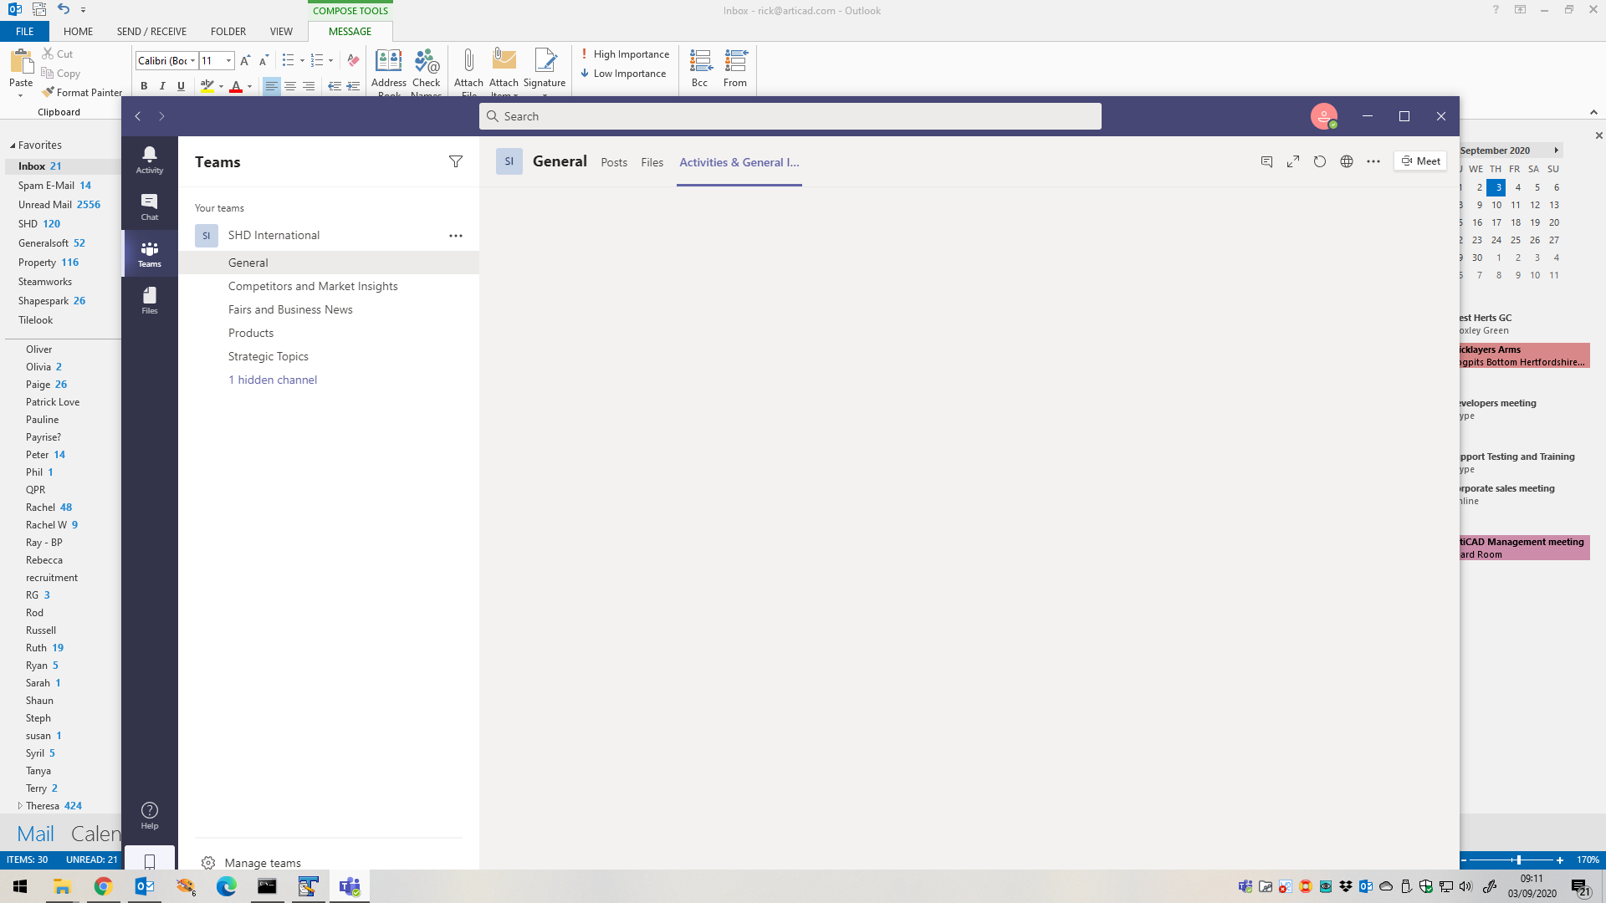Go back with Teams back arrow
The width and height of the screenshot is (1606, 903).
click(138, 116)
